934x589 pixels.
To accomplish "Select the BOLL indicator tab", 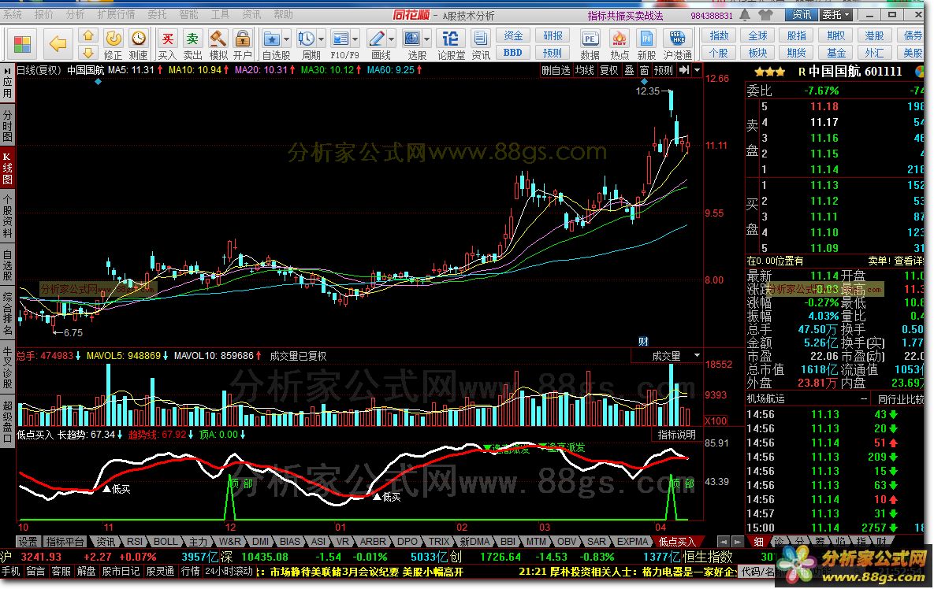I will click(x=165, y=542).
